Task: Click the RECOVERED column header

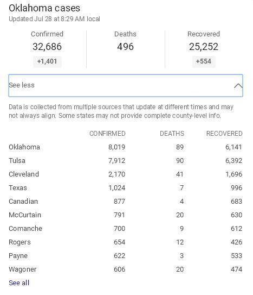Action: 224,134
